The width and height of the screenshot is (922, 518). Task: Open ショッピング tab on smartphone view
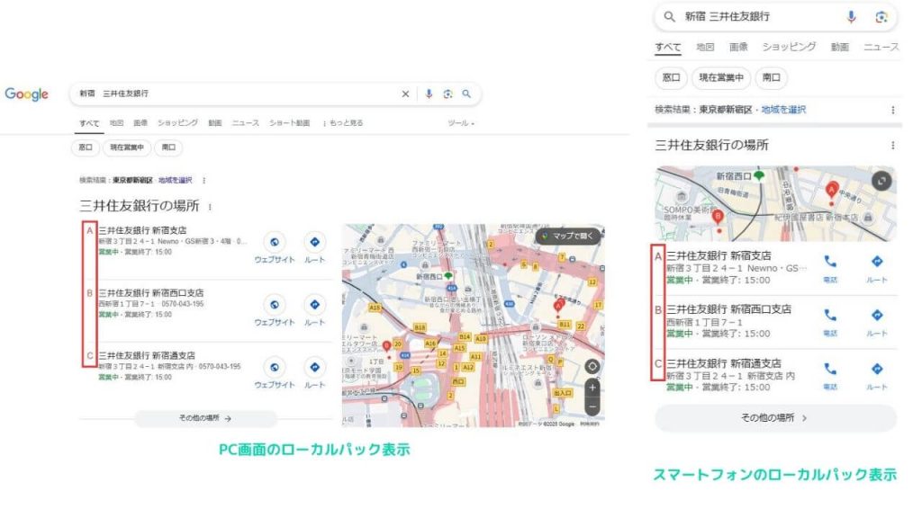789,47
